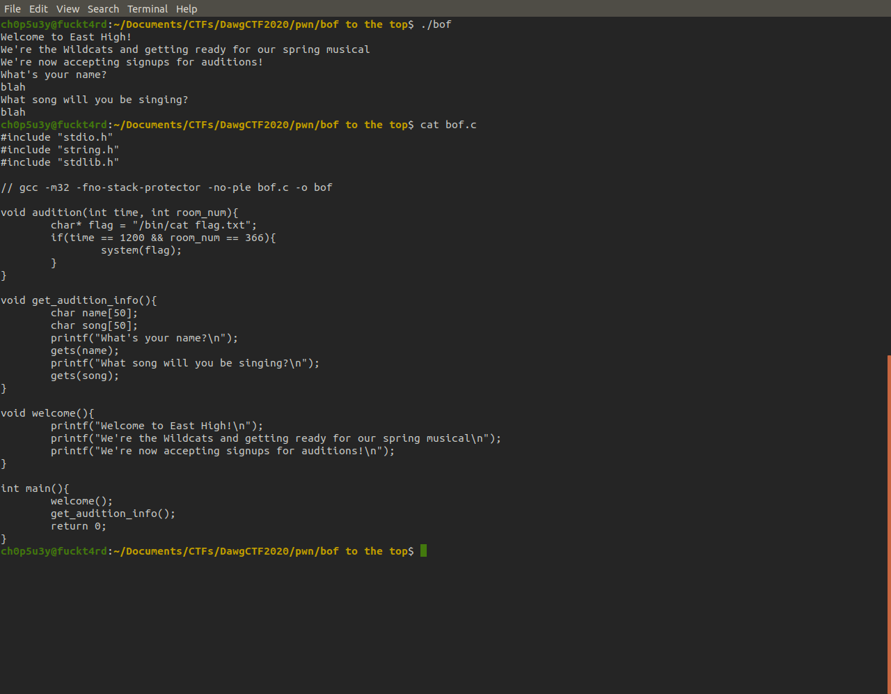
Task: Click printf line about Wildcats spring musical in source
Action: [276, 438]
